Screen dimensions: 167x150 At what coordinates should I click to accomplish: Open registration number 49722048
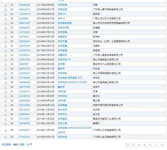coord(25,105)
